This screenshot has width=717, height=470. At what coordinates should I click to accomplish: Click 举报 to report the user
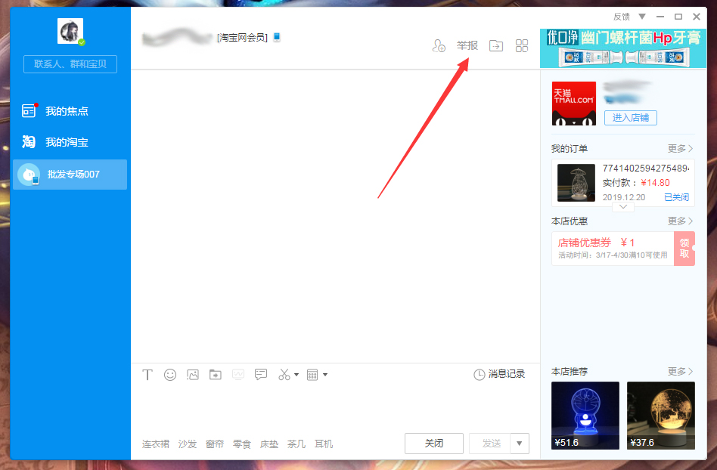coord(467,45)
